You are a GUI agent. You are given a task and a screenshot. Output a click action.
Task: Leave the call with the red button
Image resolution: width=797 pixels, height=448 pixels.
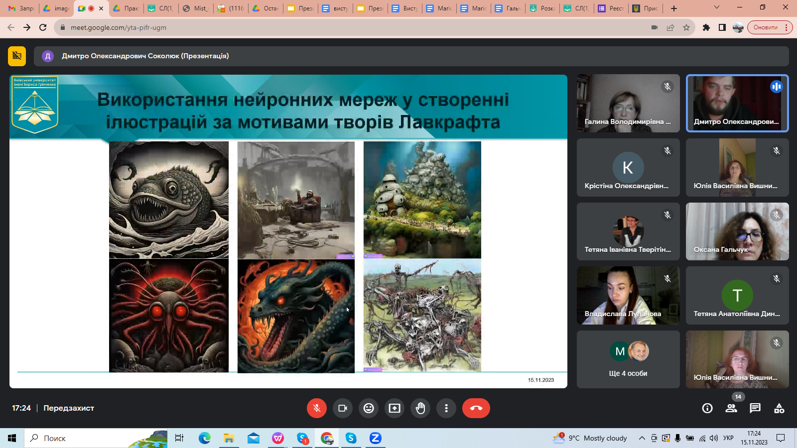(476, 408)
